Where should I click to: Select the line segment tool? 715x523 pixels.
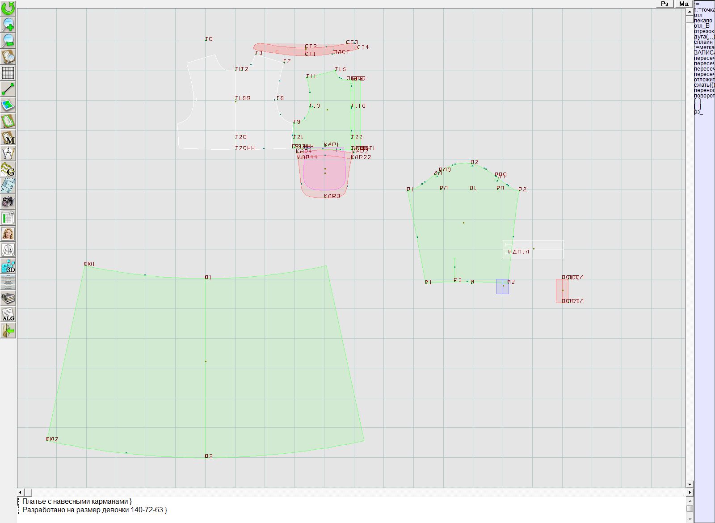(x=8, y=89)
